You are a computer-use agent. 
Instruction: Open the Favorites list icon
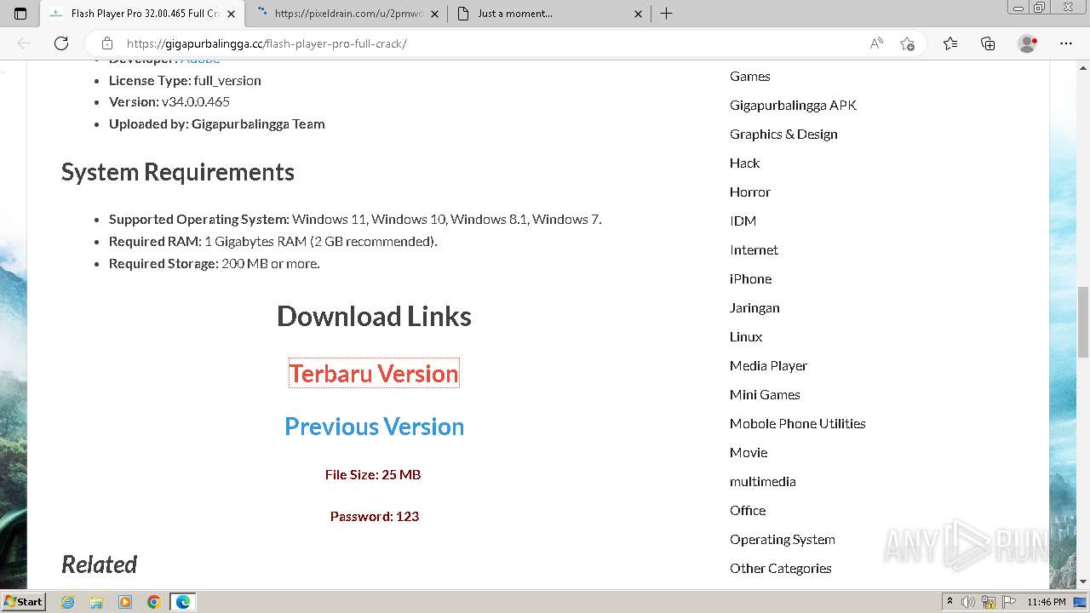pyautogui.click(x=950, y=43)
